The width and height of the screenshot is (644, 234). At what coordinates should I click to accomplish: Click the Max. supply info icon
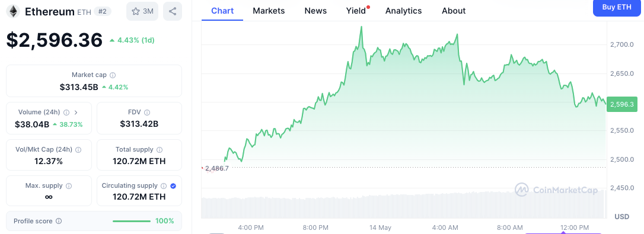[69, 186]
